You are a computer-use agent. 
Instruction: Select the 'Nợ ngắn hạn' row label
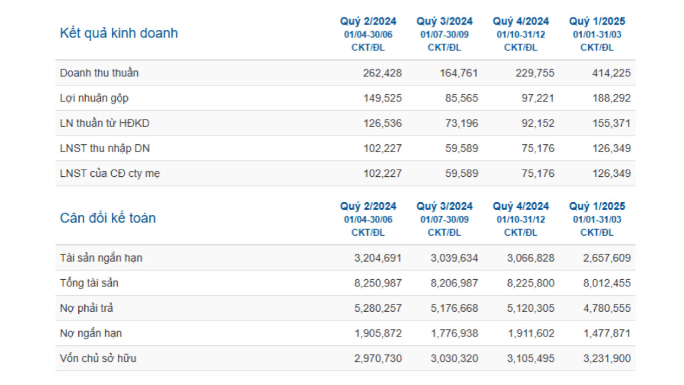point(91,333)
